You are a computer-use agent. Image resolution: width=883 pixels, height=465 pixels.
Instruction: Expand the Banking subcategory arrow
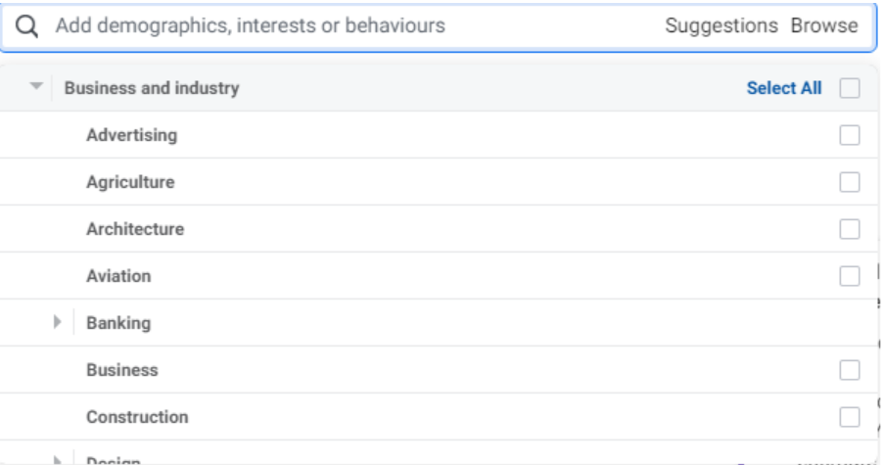[58, 322]
